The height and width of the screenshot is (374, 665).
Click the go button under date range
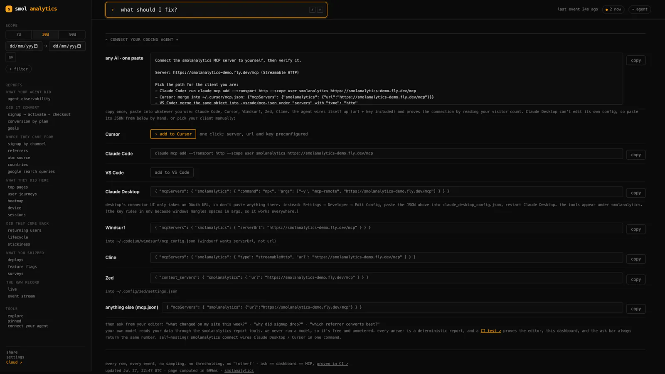pyautogui.click(x=11, y=57)
